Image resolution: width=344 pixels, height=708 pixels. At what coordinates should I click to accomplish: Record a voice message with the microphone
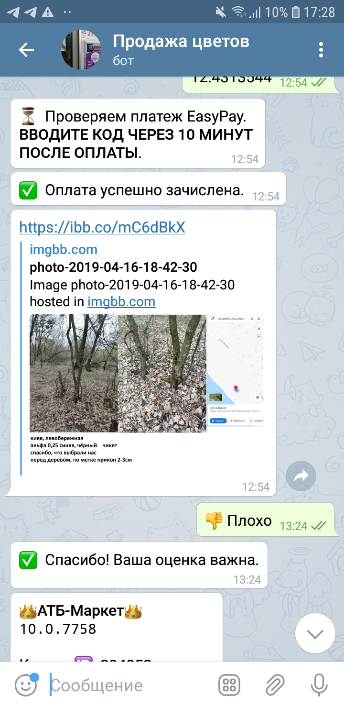(319, 686)
